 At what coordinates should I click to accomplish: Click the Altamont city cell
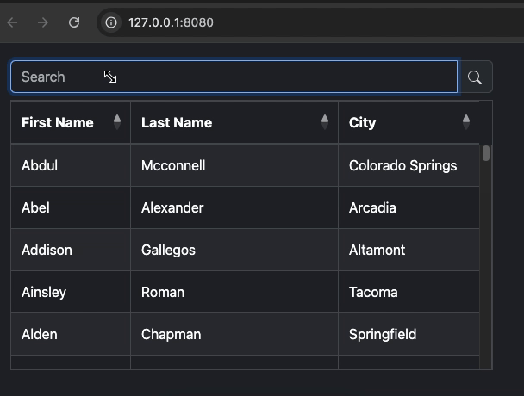377,250
